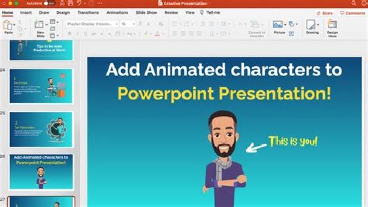The height and width of the screenshot is (207, 368).
Task: Toggle bold formatting
Action: pyautogui.click(x=69, y=34)
